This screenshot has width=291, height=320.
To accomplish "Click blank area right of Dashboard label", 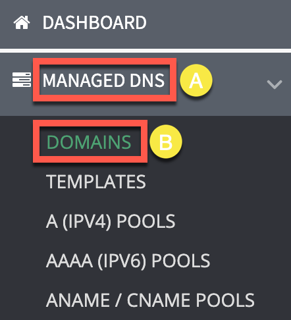I will [217, 22].
